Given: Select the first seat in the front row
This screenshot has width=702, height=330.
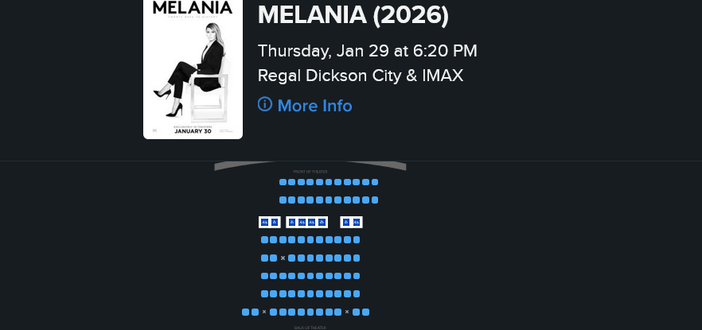Looking at the screenshot, I should [x=283, y=182].
